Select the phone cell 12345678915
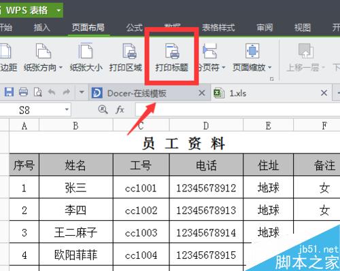This screenshot has height=271, width=340. (206, 255)
